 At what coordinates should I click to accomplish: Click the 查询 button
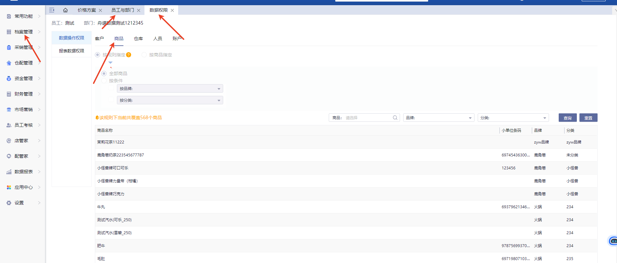567,118
